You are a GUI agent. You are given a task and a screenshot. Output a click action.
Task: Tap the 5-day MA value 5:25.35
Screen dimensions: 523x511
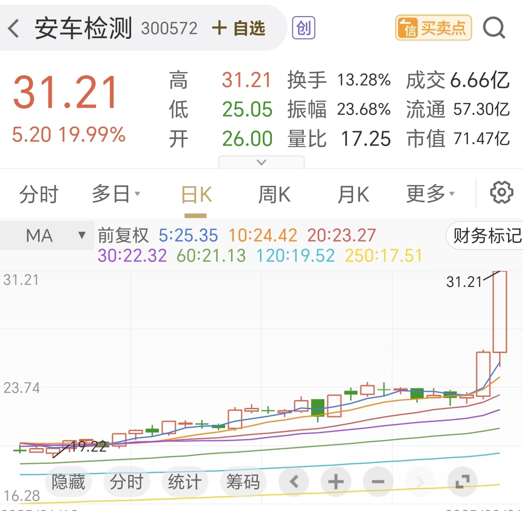coord(188,235)
